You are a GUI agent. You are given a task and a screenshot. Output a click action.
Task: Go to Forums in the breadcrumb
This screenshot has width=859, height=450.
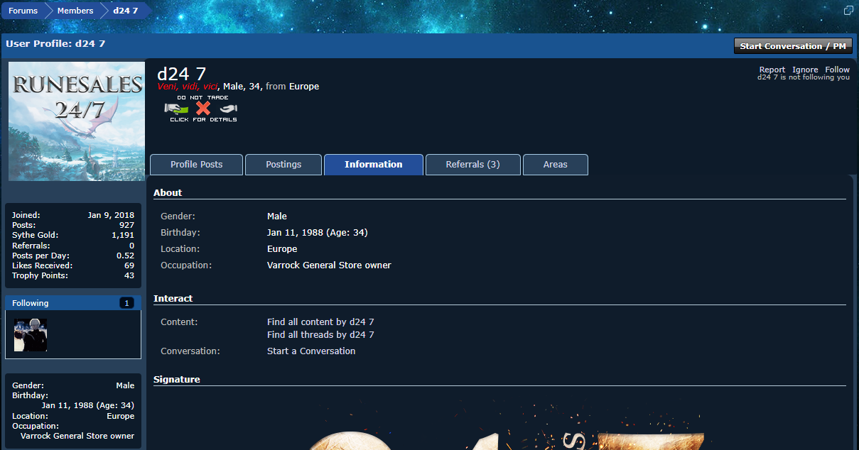[23, 11]
